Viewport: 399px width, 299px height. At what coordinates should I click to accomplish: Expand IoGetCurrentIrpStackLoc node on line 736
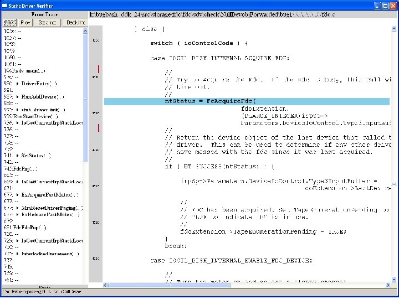(17, 123)
